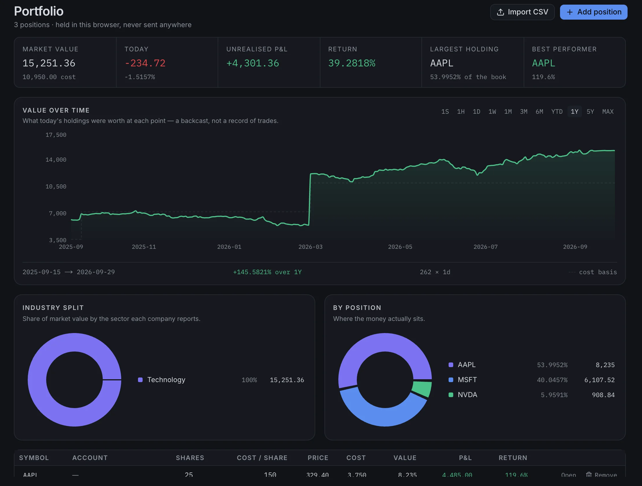
Task: Click the ACCOUNT column header
Action: click(x=90, y=458)
